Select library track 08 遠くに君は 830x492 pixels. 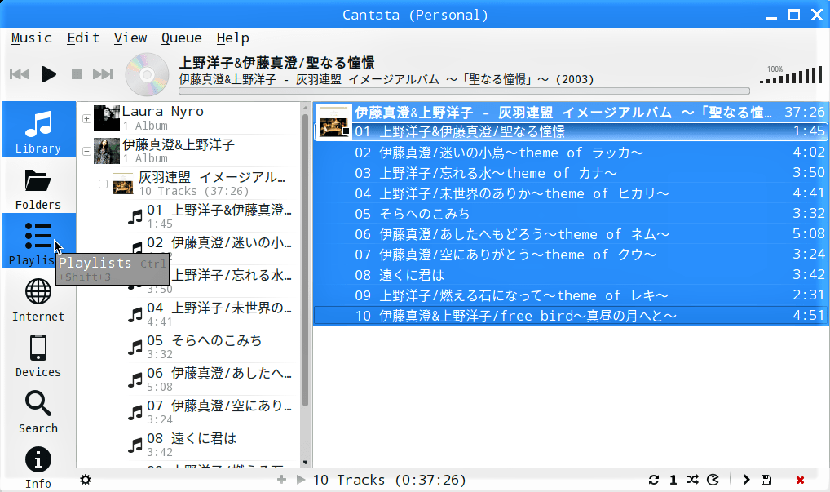(x=212, y=445)
